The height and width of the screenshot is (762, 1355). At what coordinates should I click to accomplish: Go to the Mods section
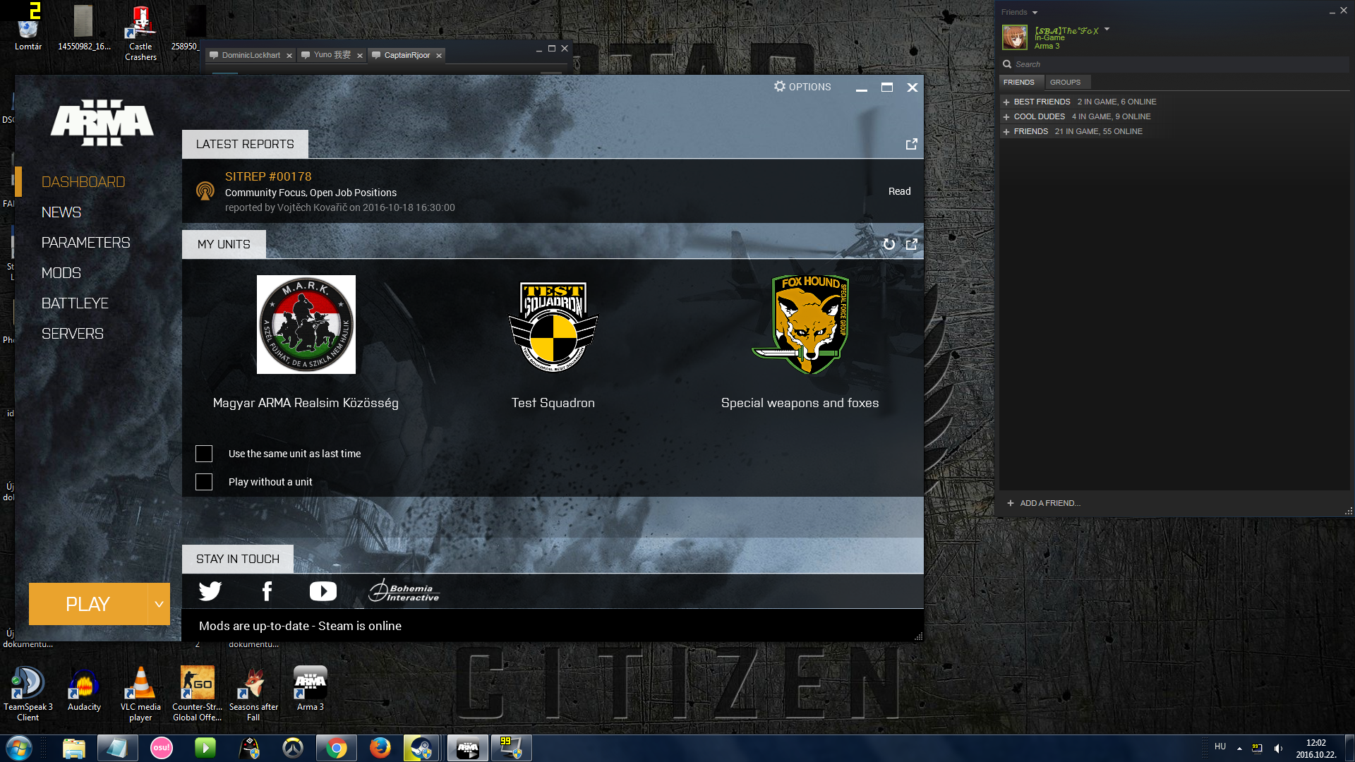click(61, 273)
